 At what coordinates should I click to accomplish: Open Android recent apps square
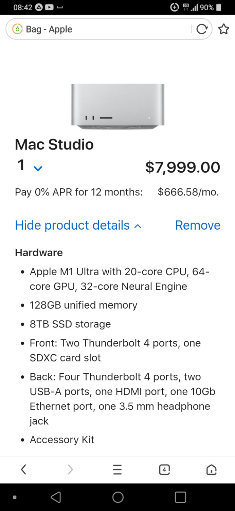click(x=180, y=497)
